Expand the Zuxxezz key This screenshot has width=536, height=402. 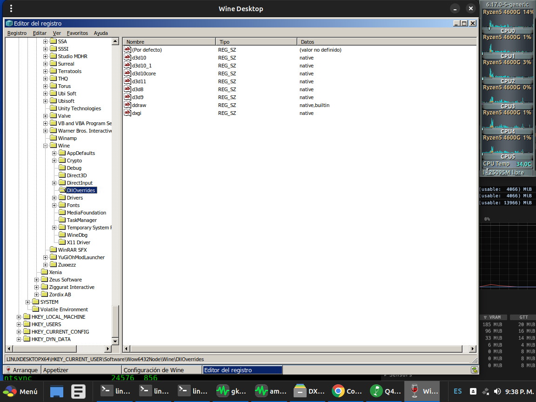pos(45,265)
